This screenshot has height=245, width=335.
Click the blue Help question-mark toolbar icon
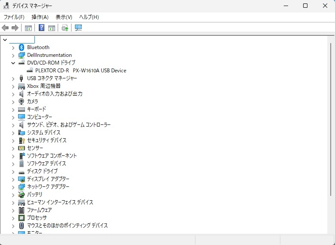41,28
